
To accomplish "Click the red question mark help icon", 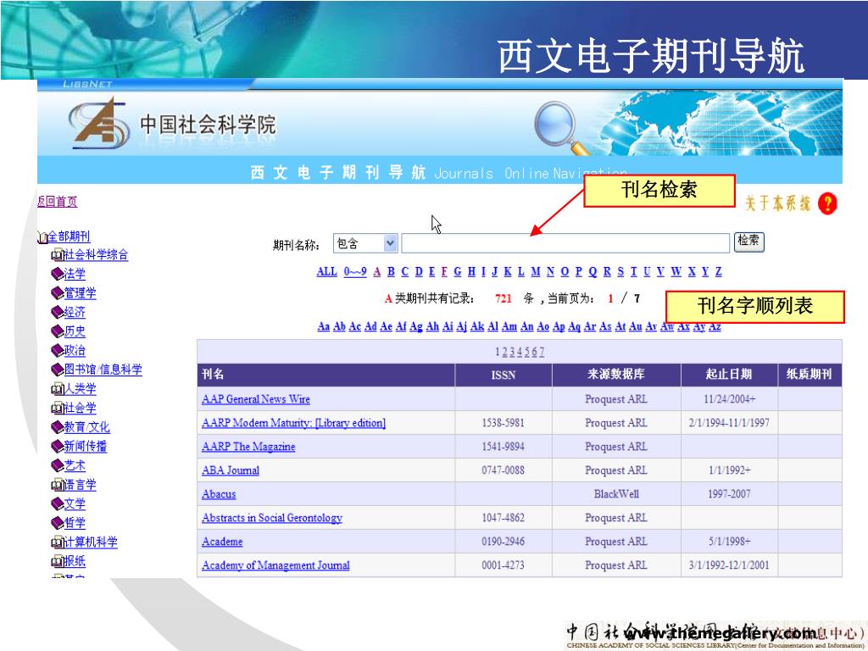I will [x=827, y=203].
